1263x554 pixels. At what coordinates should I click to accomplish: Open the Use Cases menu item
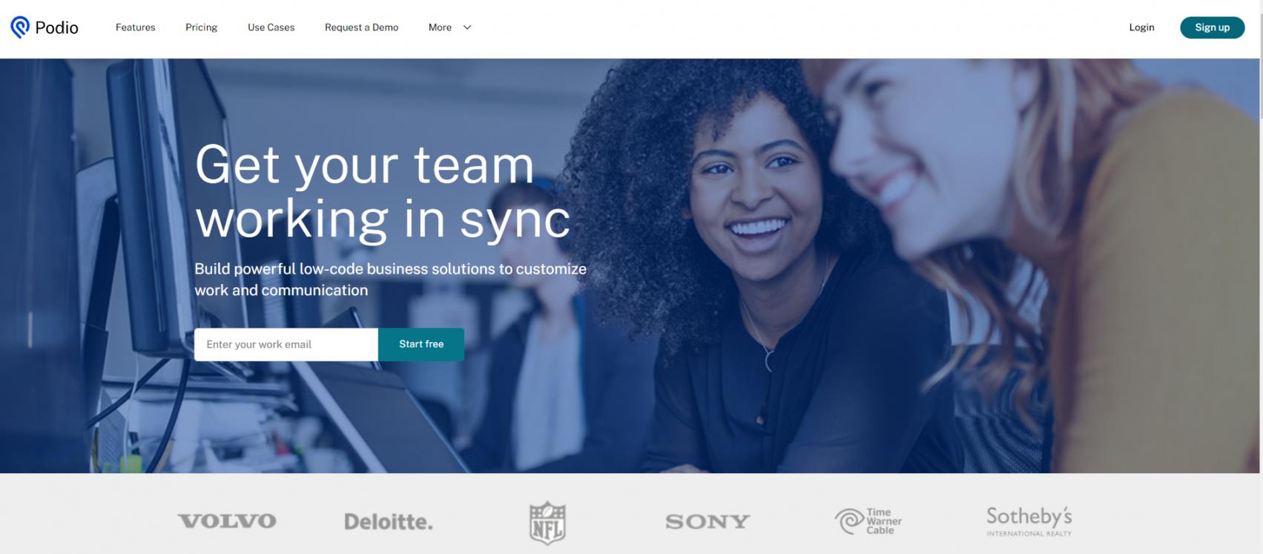click(271, 27)
